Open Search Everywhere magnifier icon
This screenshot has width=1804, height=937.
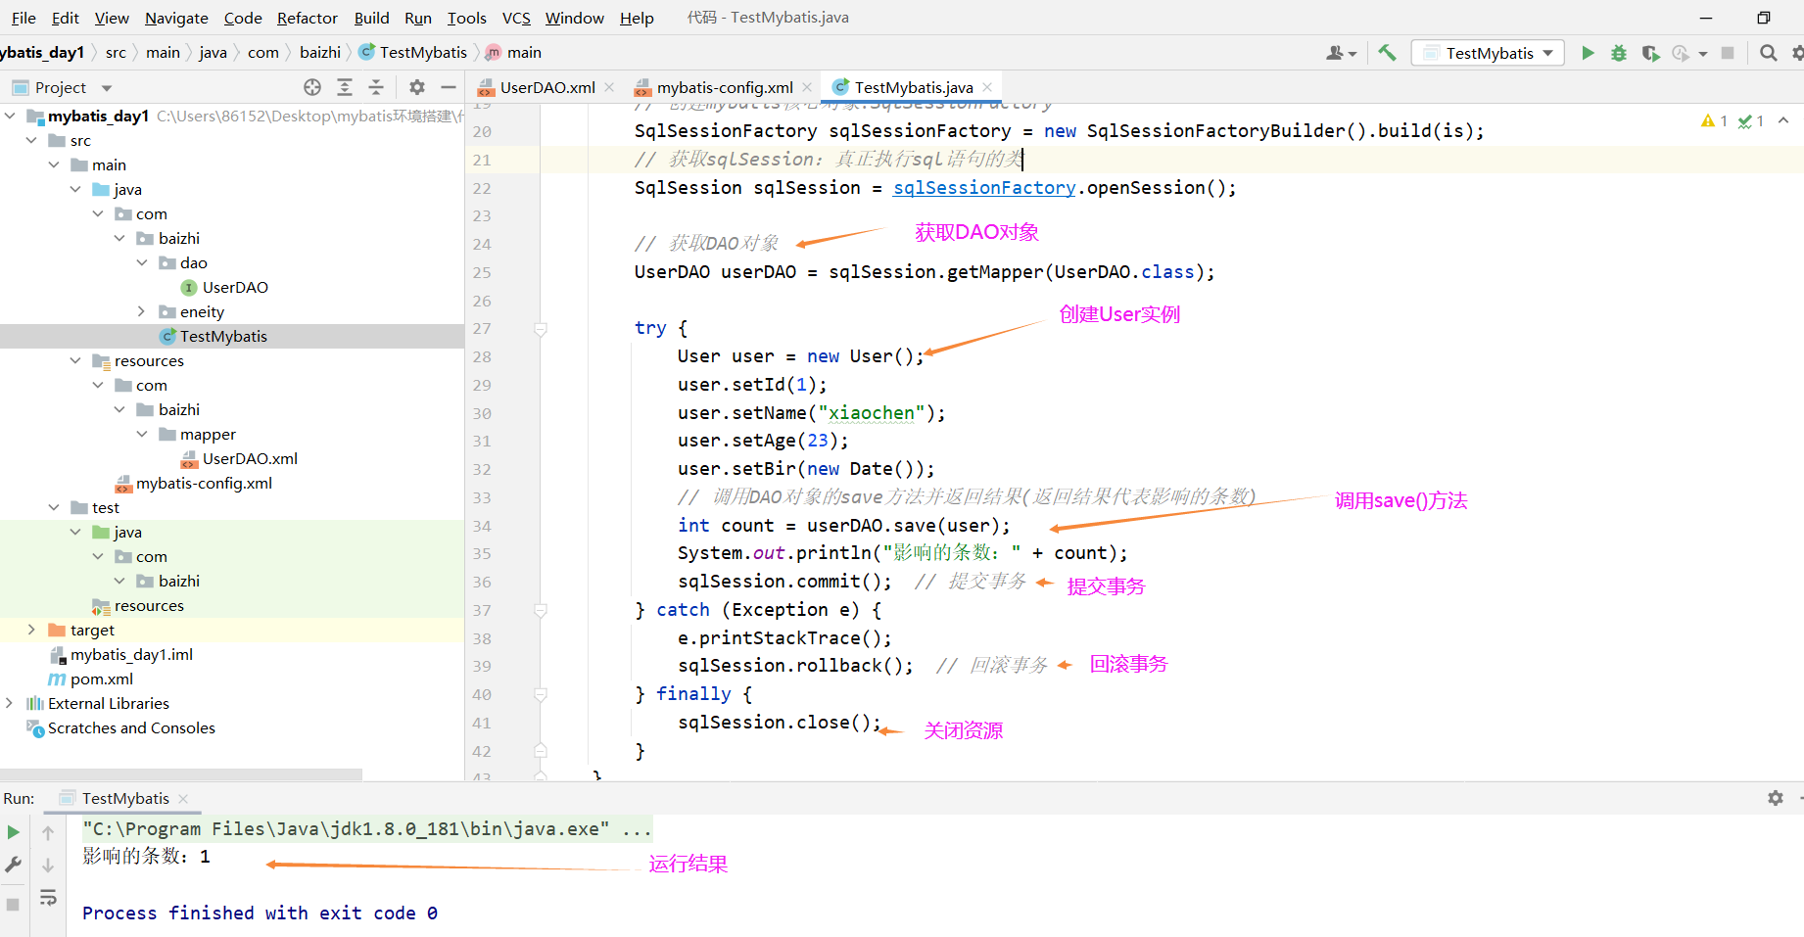click(1768, 53)
